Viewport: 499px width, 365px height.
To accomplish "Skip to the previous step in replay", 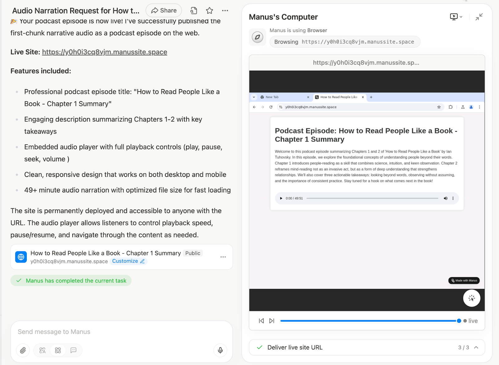I will tap(261, 321).
